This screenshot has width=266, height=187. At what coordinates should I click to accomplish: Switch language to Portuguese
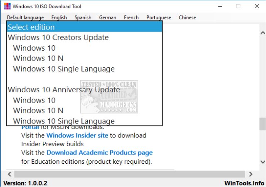159,17
